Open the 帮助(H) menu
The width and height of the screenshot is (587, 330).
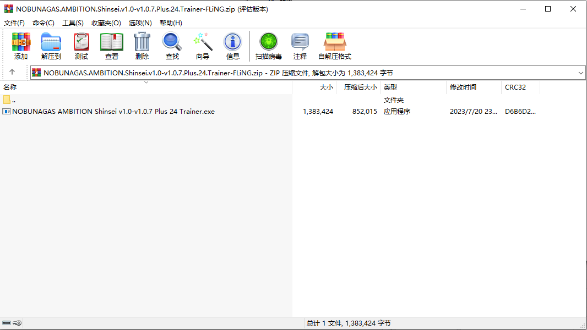[x=171, y=23]
